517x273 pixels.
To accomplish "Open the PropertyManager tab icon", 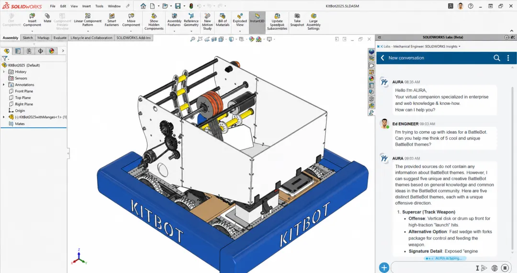I will tap(18, 51).
